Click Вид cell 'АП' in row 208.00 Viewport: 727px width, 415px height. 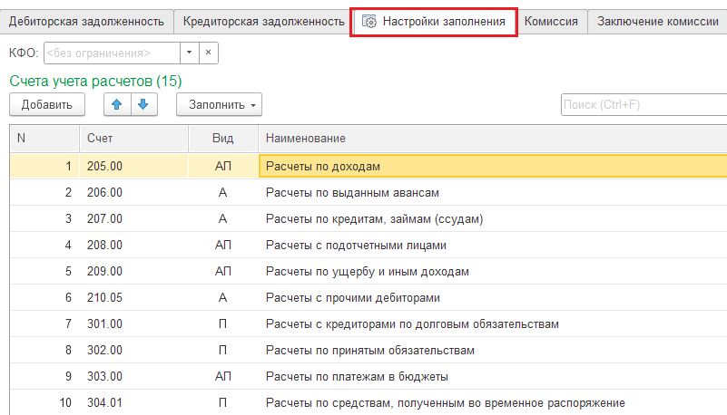pyautogui.click(x=223, y=246)
